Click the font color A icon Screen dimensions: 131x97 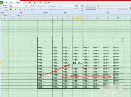[x=28, y=9]
